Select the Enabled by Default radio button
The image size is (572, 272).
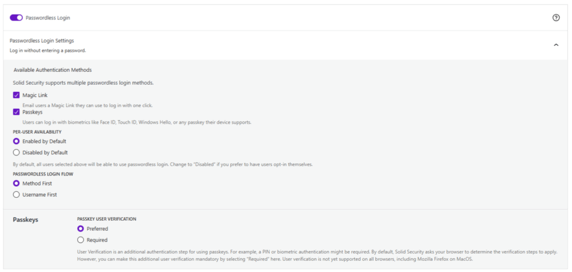pos(16,142)
